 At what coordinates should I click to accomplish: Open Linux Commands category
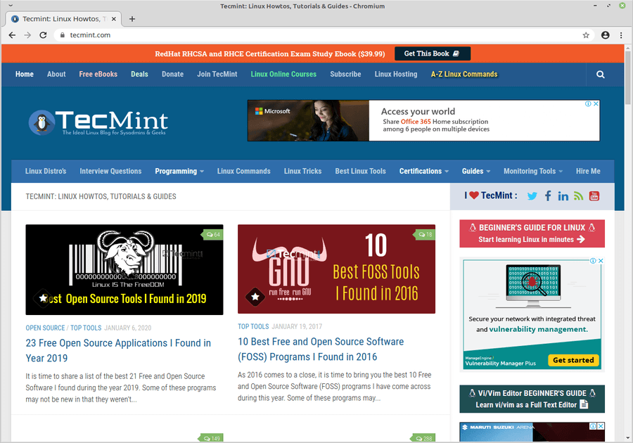coord(244,172)
